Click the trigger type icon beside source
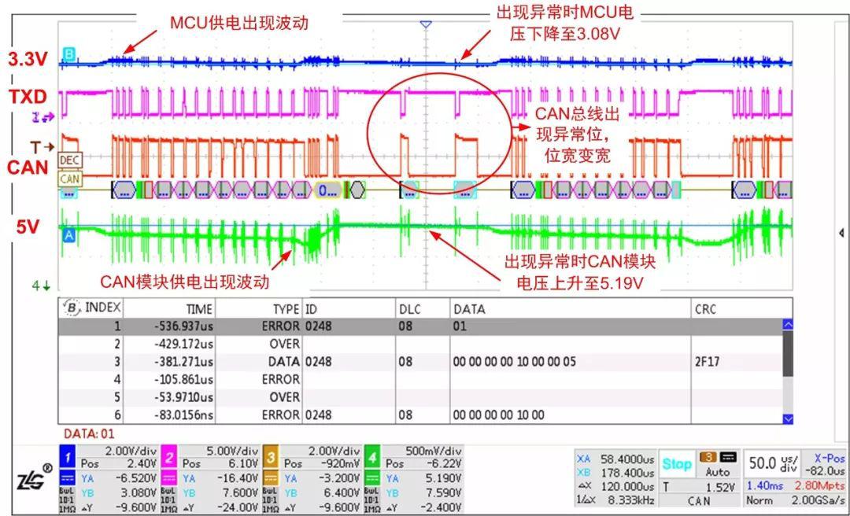This screenshot has width=850, height=516. click(728, 458)
